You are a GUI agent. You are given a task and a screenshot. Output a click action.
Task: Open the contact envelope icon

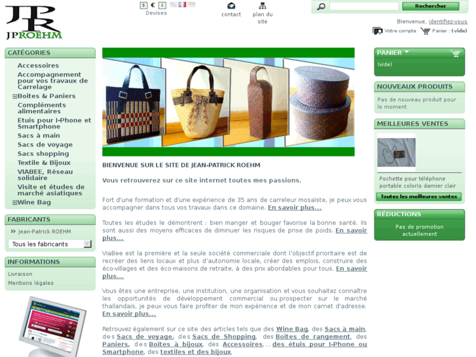click(x=231, y=6)
